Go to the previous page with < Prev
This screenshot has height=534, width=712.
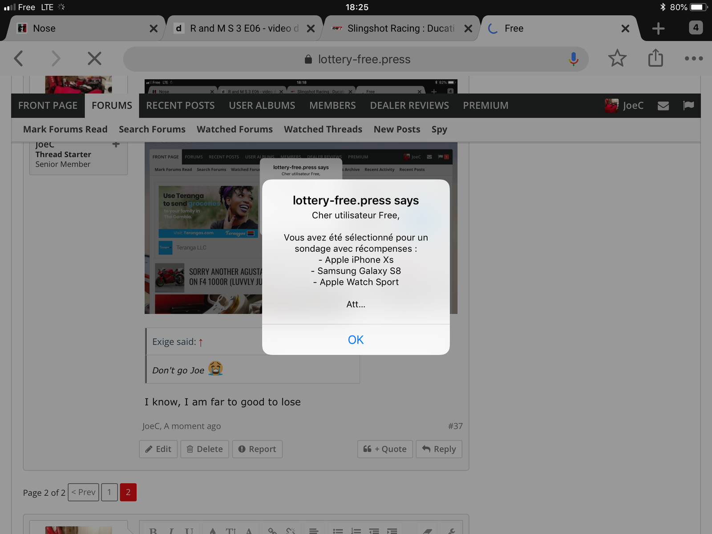point(83,492)
